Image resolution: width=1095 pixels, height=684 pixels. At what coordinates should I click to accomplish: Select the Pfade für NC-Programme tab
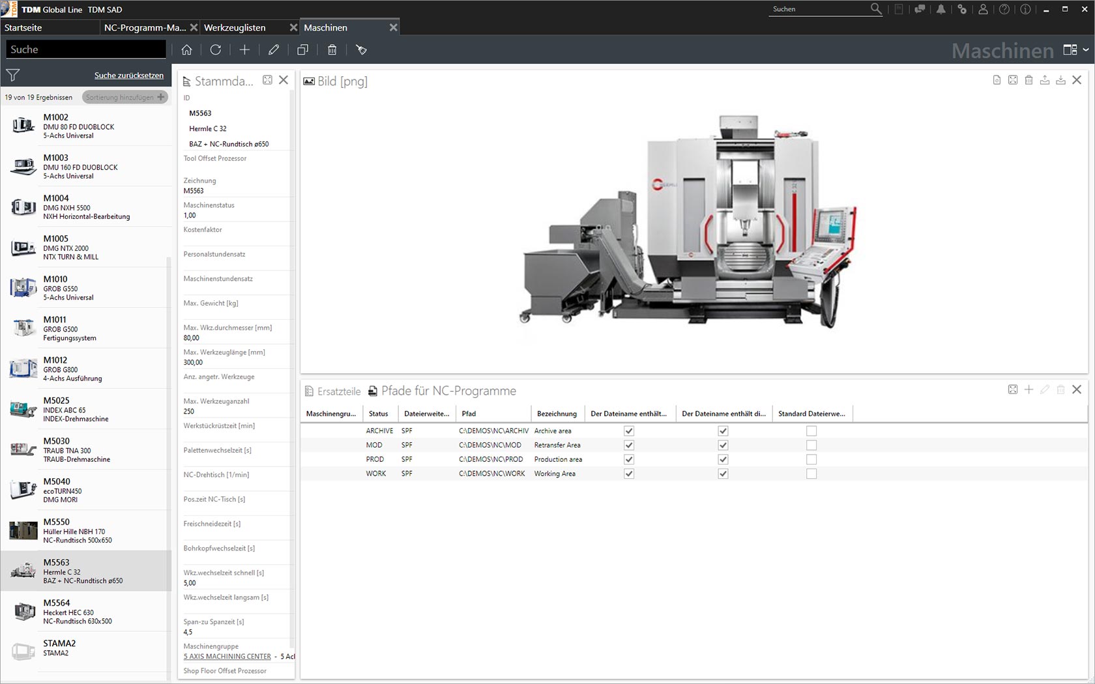pyautogui.click(x=442, y=391)
